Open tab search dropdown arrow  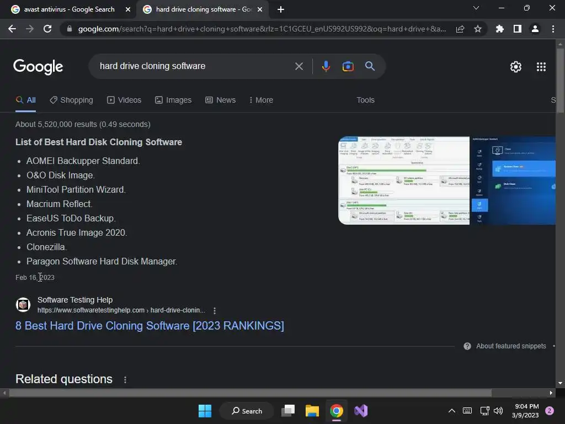pyautogui.click(x=476, y=8)
